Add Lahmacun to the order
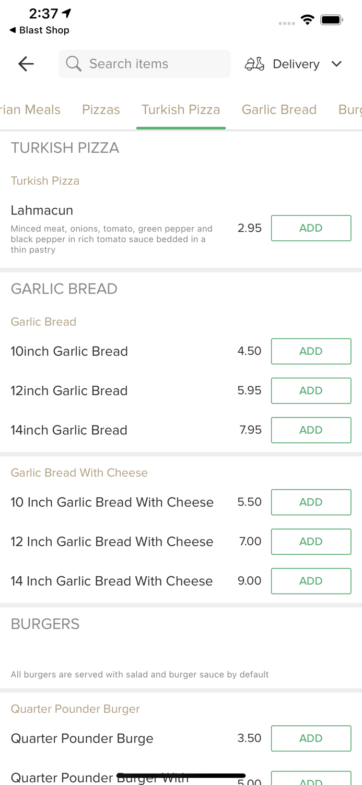The image size is (362, 785). pos(311,228)
